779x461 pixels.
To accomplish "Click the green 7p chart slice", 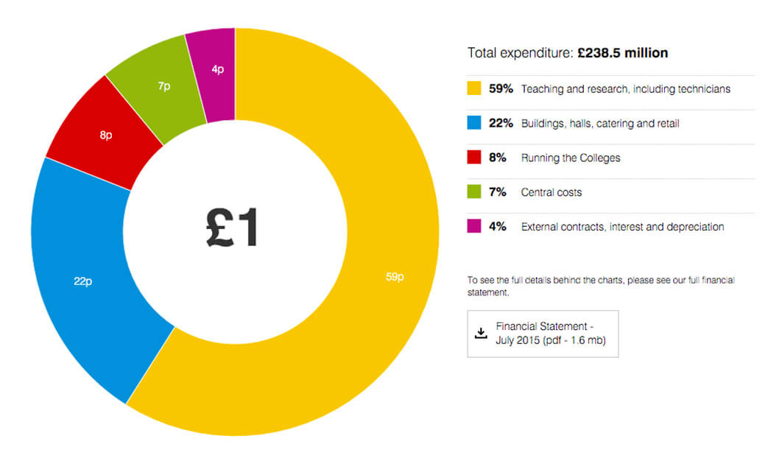I will [x=163, y=87].
